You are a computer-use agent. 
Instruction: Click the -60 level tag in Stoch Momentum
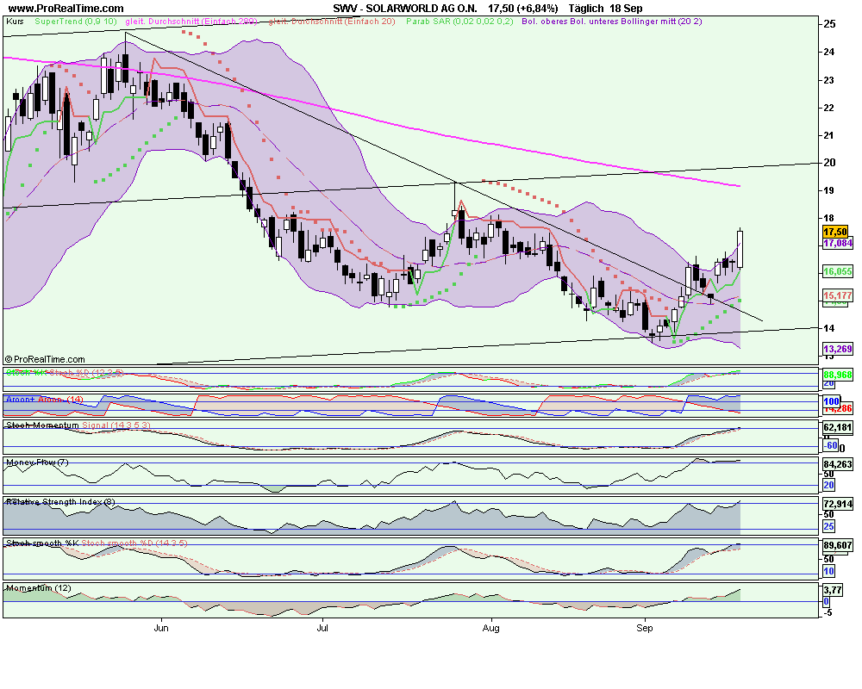coord(831,445)
